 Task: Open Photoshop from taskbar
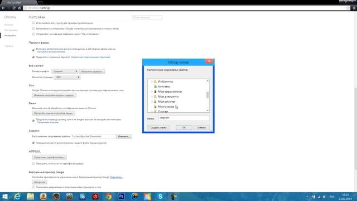[122, 197]
